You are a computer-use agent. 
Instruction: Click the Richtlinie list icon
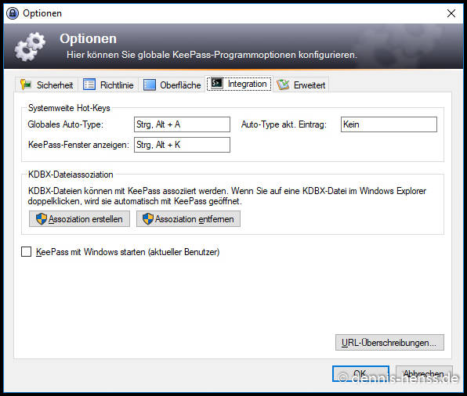89,85
